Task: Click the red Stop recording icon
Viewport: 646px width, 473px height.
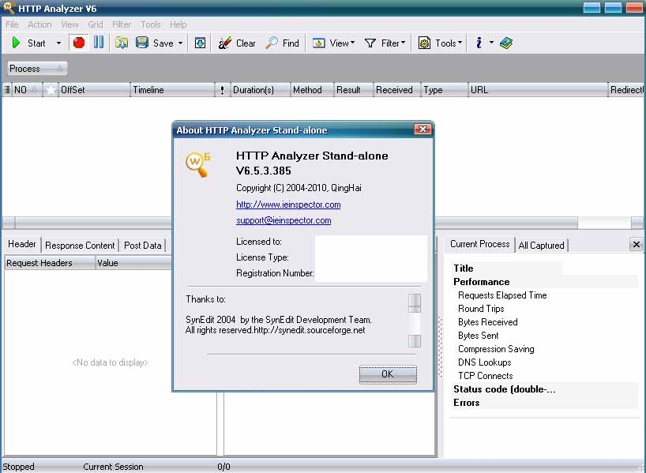Action: coord(79,43)
